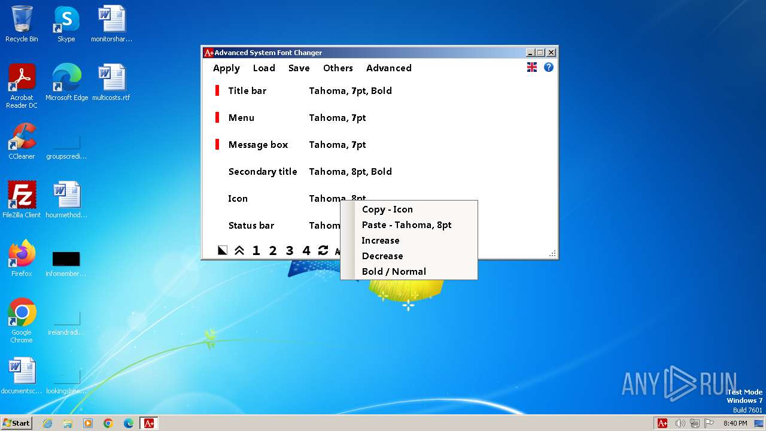Open the Edge taskbar icon
This screenshot has width=766, height=431.
tap(129, 423)
